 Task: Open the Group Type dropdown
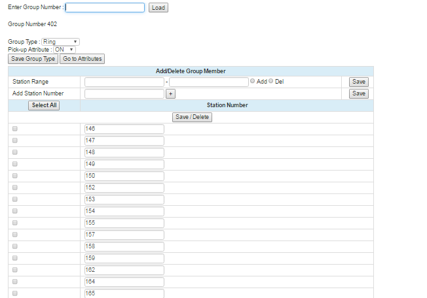[60, 42]
